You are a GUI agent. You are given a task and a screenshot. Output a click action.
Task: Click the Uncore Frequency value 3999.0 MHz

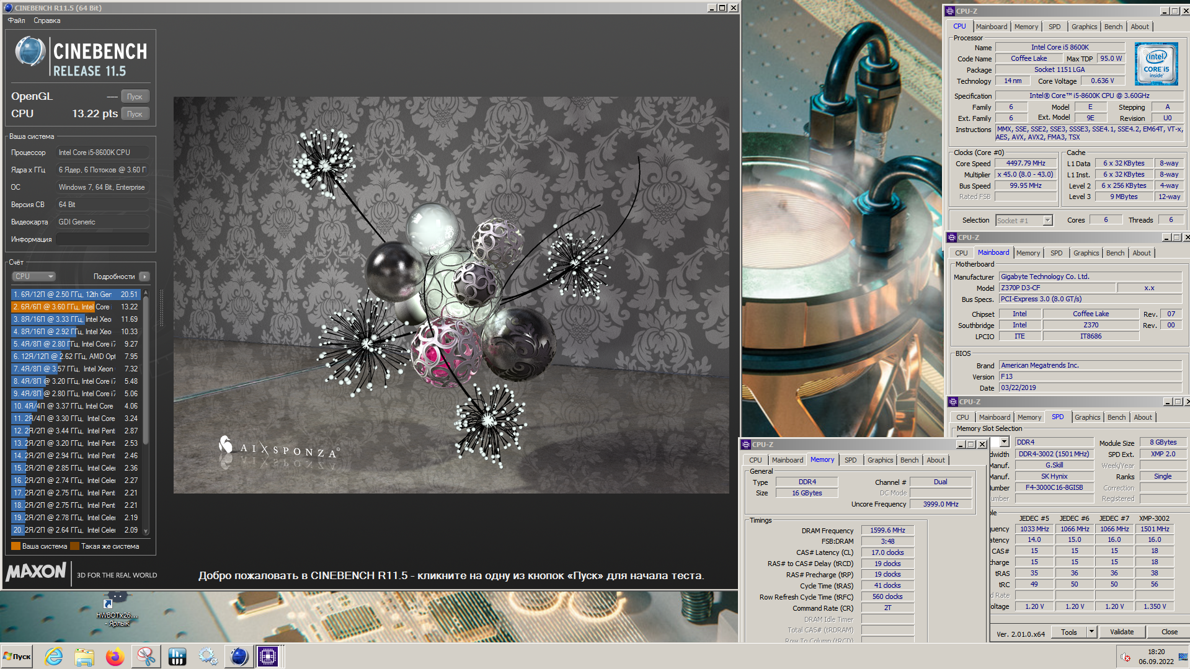point(940,504)
